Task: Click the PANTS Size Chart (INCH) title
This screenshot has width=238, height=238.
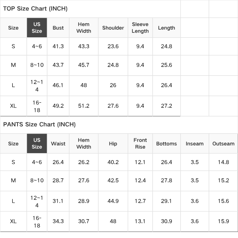Action: click(x=39, y=125)
